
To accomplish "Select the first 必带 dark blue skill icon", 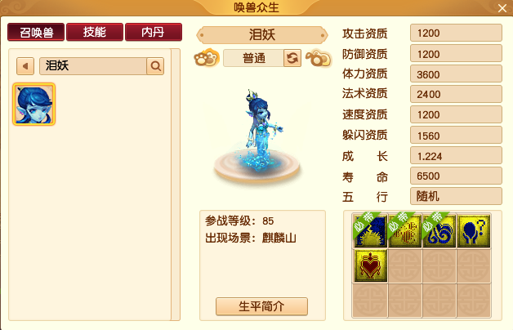I will pos(370,230).
